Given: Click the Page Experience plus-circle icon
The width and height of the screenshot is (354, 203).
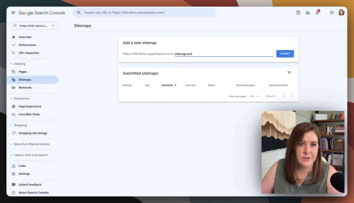Looking at the screenshot, I should tap(14, 107).
